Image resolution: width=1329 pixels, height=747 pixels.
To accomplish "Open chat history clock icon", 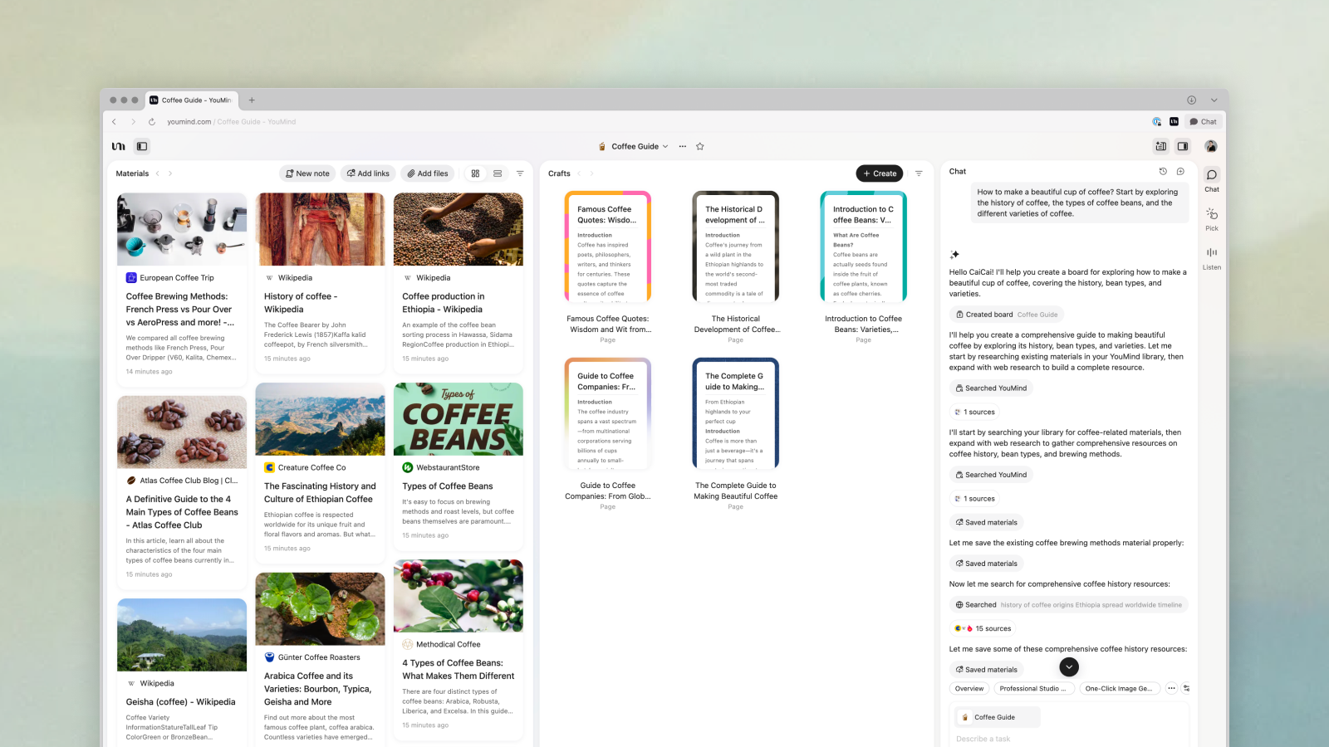I will 1163,171.
